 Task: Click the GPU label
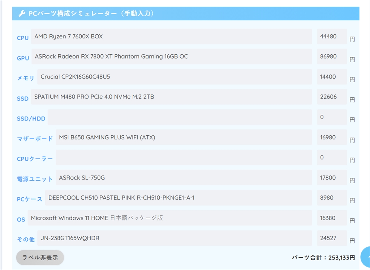coord(23,58)
